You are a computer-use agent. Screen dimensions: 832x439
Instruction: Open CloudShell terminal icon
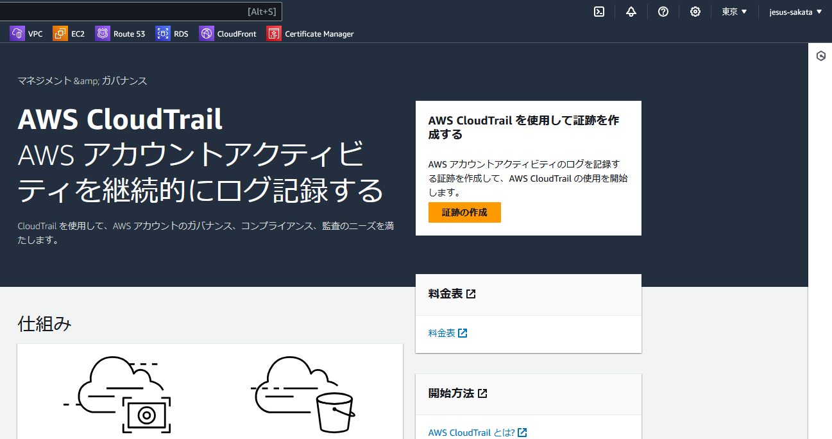[x=599, y=12]
